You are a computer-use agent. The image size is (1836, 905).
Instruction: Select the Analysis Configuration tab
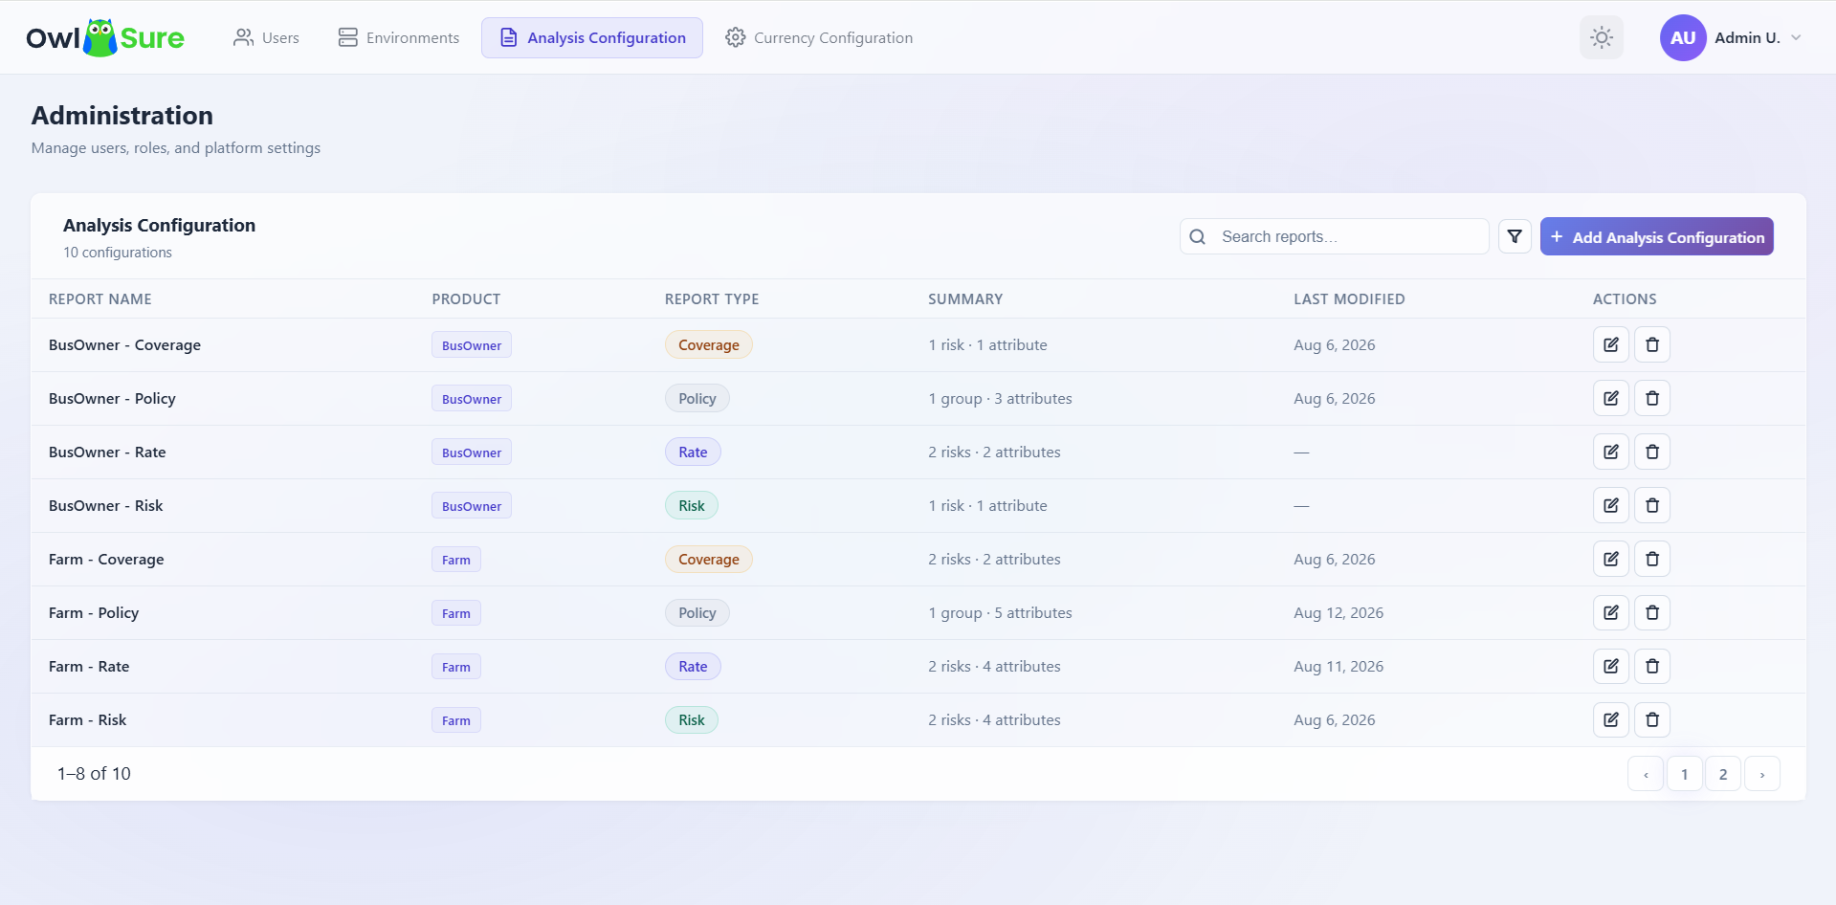[x=592, y=37]
